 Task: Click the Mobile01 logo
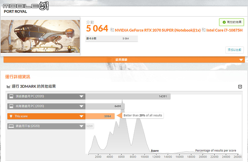click(x=26, y=6)
